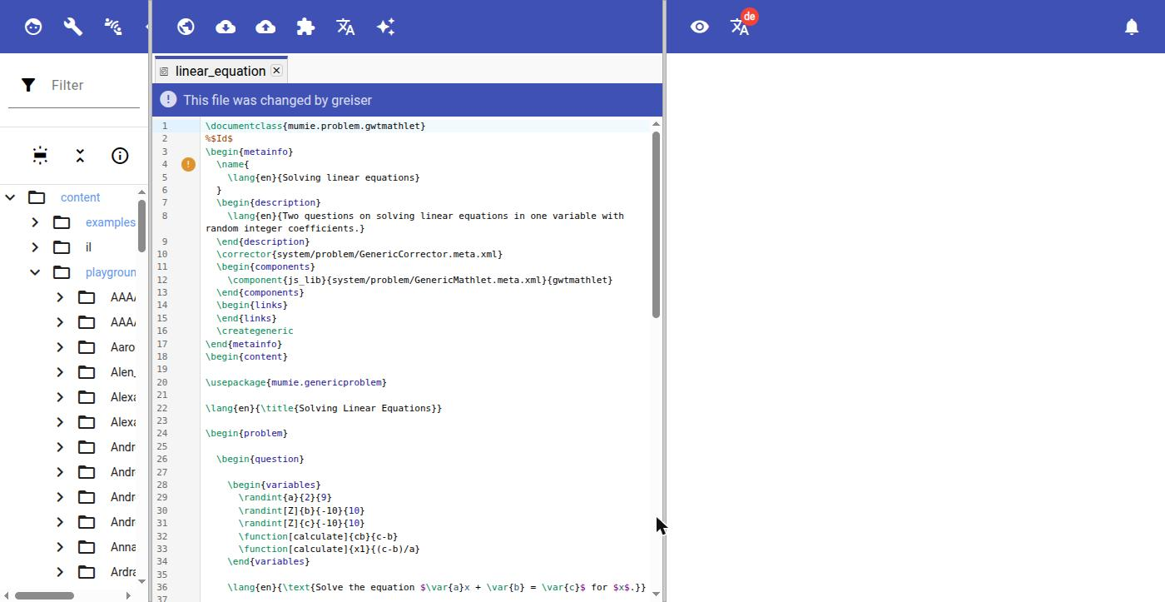The width and height of the screenshot is (1165, 602).
Task: Open the wrench tools menu
Action: pos(73,27)
